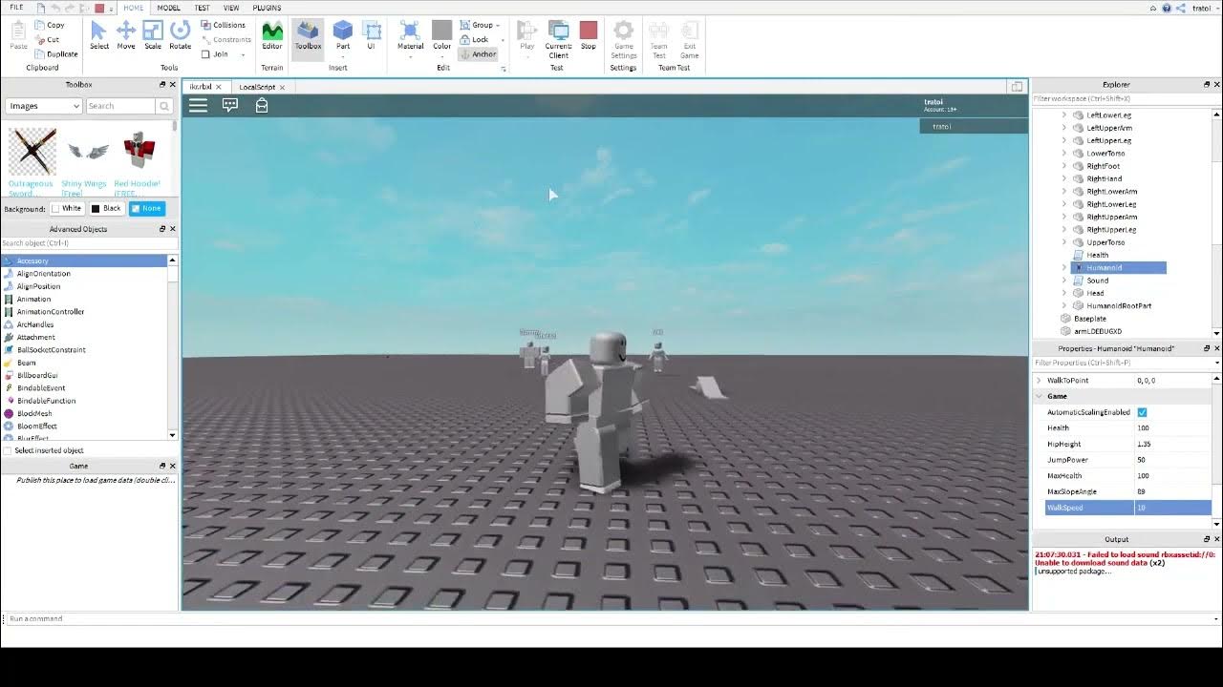
Task: Expand the UpperTorso tree node
Action: coord(1064,242)
